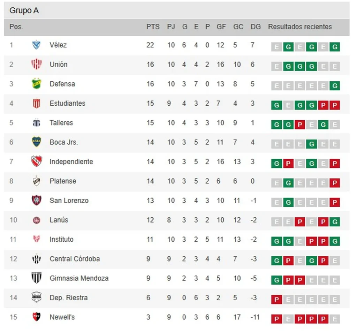Select the Grupo A title bar

[x=176, y=11]
